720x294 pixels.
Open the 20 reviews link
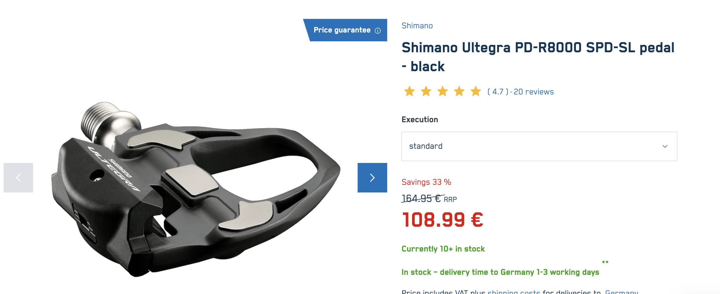coord(534,92)
